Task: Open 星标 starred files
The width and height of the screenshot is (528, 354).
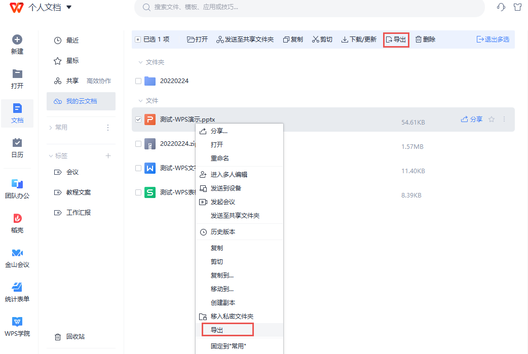Action: (67, 61)
